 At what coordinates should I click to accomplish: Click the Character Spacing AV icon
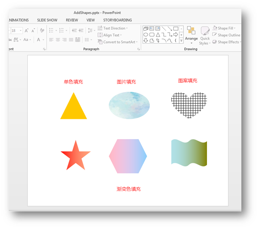[16, 39]
